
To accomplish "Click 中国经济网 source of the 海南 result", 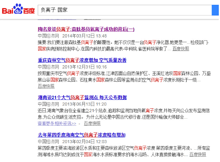I will pos(48,141).
